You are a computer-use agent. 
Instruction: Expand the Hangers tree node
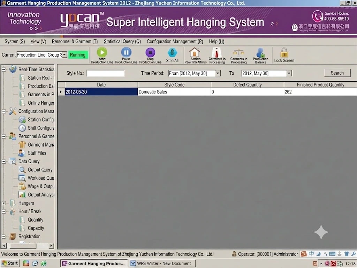[x=3, y=203]
